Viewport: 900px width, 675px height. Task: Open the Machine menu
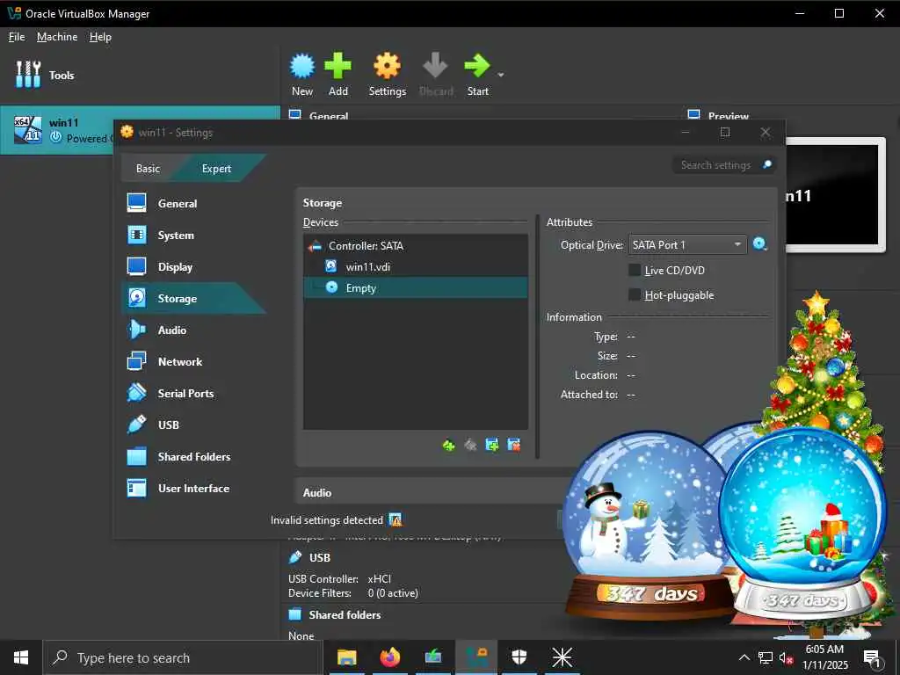click(57, 37)
